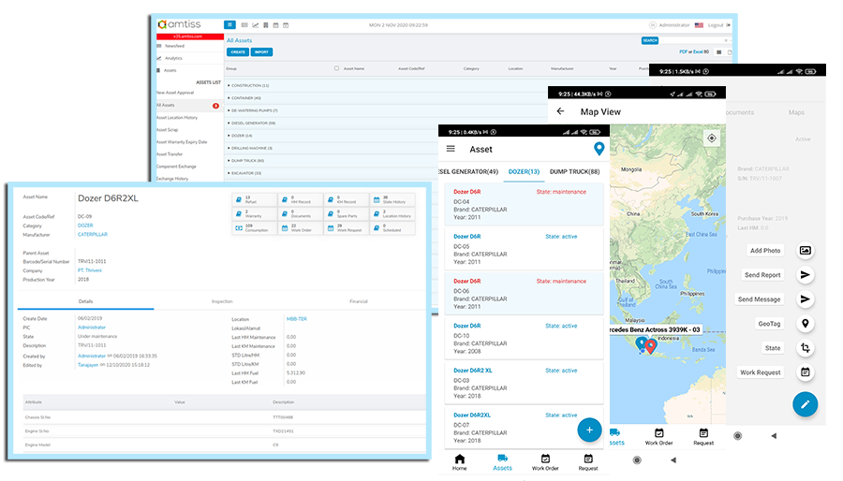Expand the DOZER (14) group row
Image resolution: width=843 pixels, height=481 pixels.
pyautogui.click(x=241, y=135)
